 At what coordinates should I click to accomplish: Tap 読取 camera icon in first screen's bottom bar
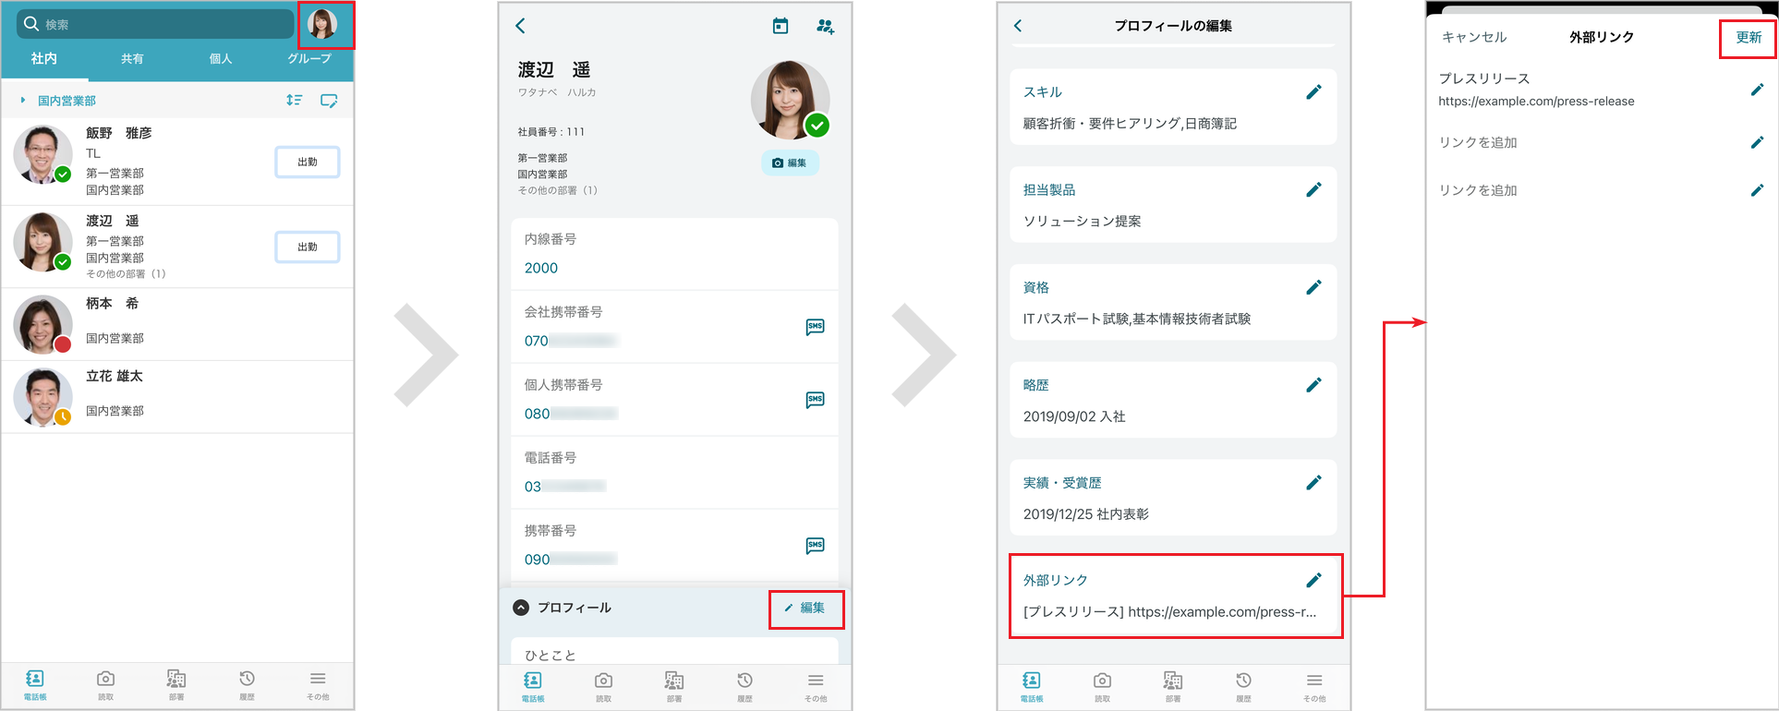pyautogui.click(x=106, y=685)
